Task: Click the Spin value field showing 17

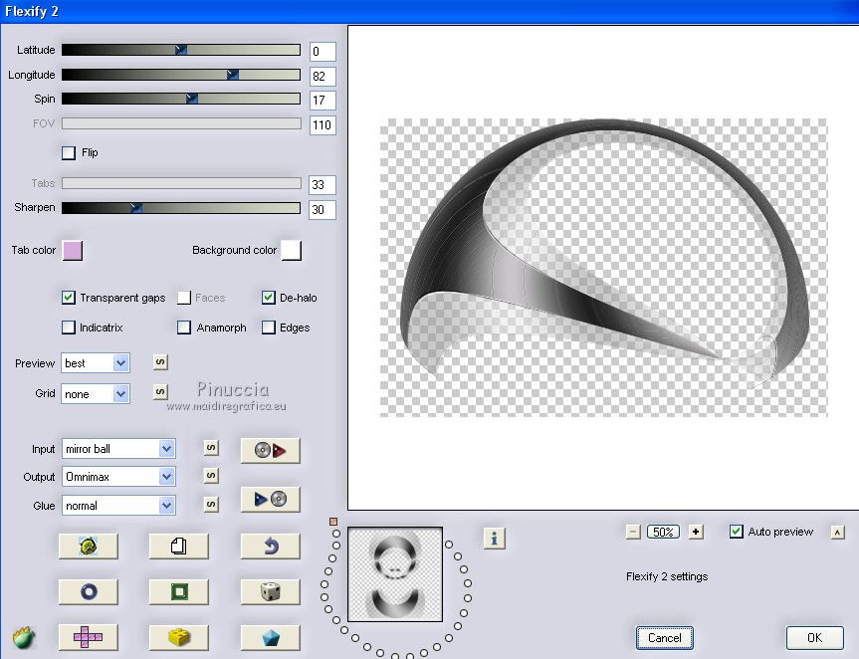Action: (x=322, y=101)
